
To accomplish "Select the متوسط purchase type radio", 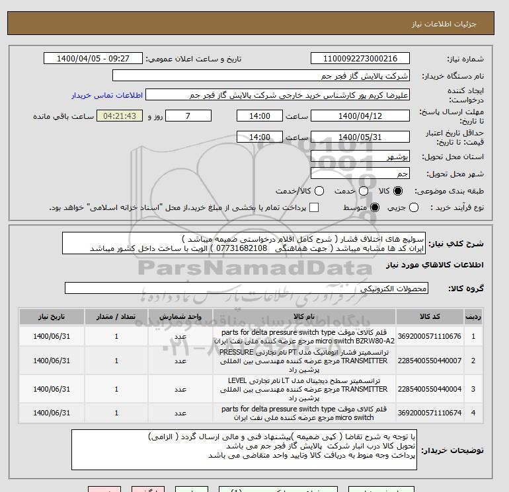I will pyautogui.click(x=375, y=207).
